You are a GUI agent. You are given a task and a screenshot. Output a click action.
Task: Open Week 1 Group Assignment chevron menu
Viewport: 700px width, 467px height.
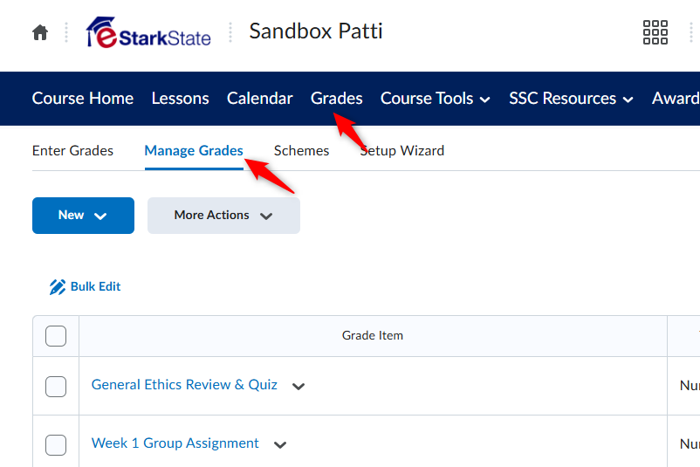tap(280, 444)
